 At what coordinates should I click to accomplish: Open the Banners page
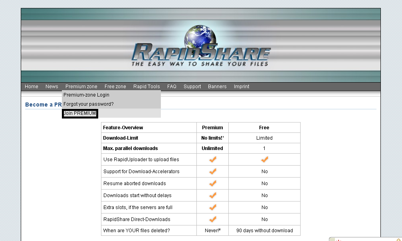[217, 87]
